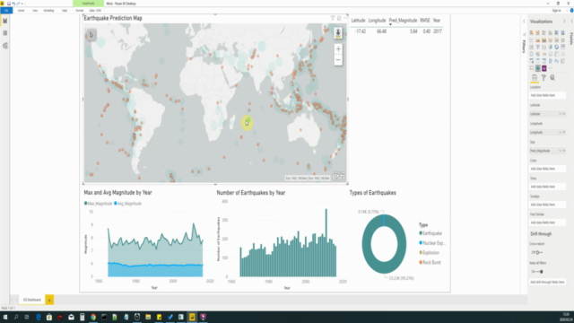The image size is (574, 323).
Task: Open the Fields well tab in Visualizations
Action: 535,78
